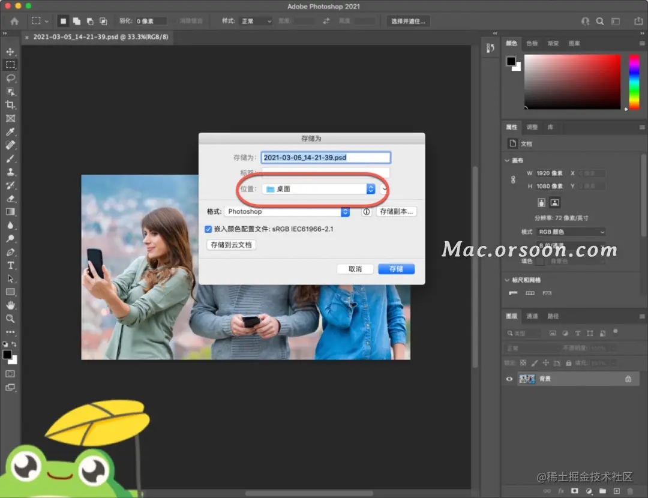Select the Gradient tool
648x498 pixels.
tap(10, 212)
